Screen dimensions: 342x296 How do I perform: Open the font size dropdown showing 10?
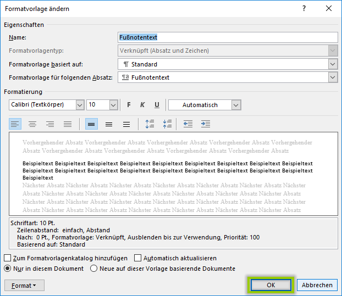pyautogui.click(x=113, y=105)
